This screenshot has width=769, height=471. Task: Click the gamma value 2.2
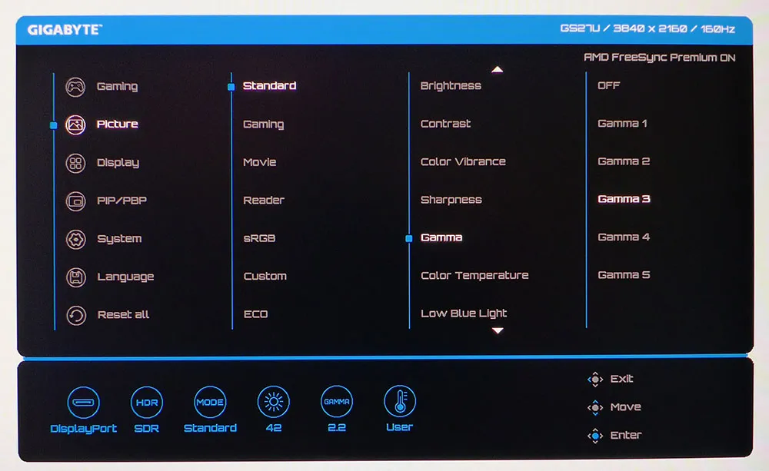click(337, 428)
